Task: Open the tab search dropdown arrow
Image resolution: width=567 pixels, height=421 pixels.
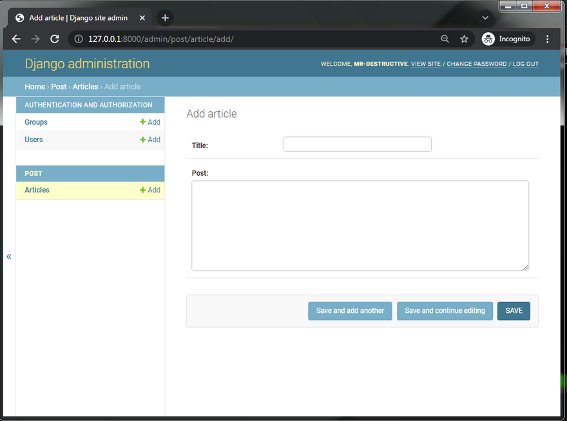Action: (486, 18)
